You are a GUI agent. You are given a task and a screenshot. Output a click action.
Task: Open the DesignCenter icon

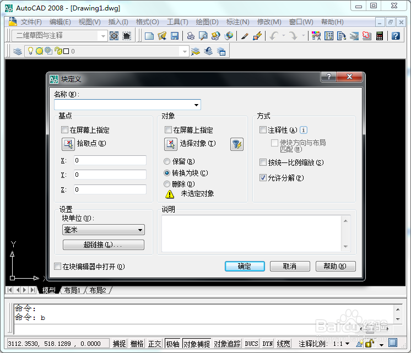[x=329, y=36]
